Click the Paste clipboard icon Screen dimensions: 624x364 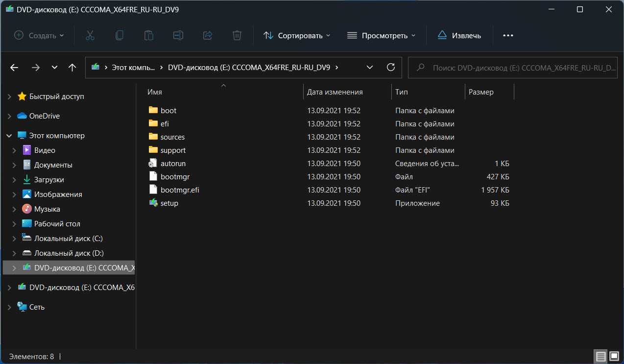point(148,35)
